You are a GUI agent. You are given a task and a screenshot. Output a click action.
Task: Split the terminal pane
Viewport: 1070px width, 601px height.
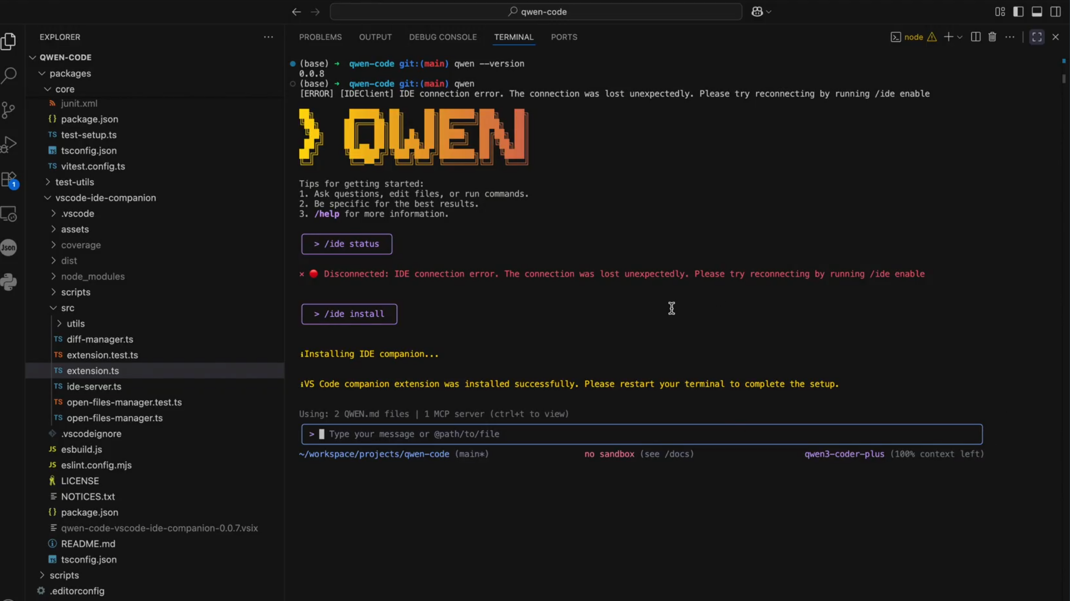click(975, 37)
